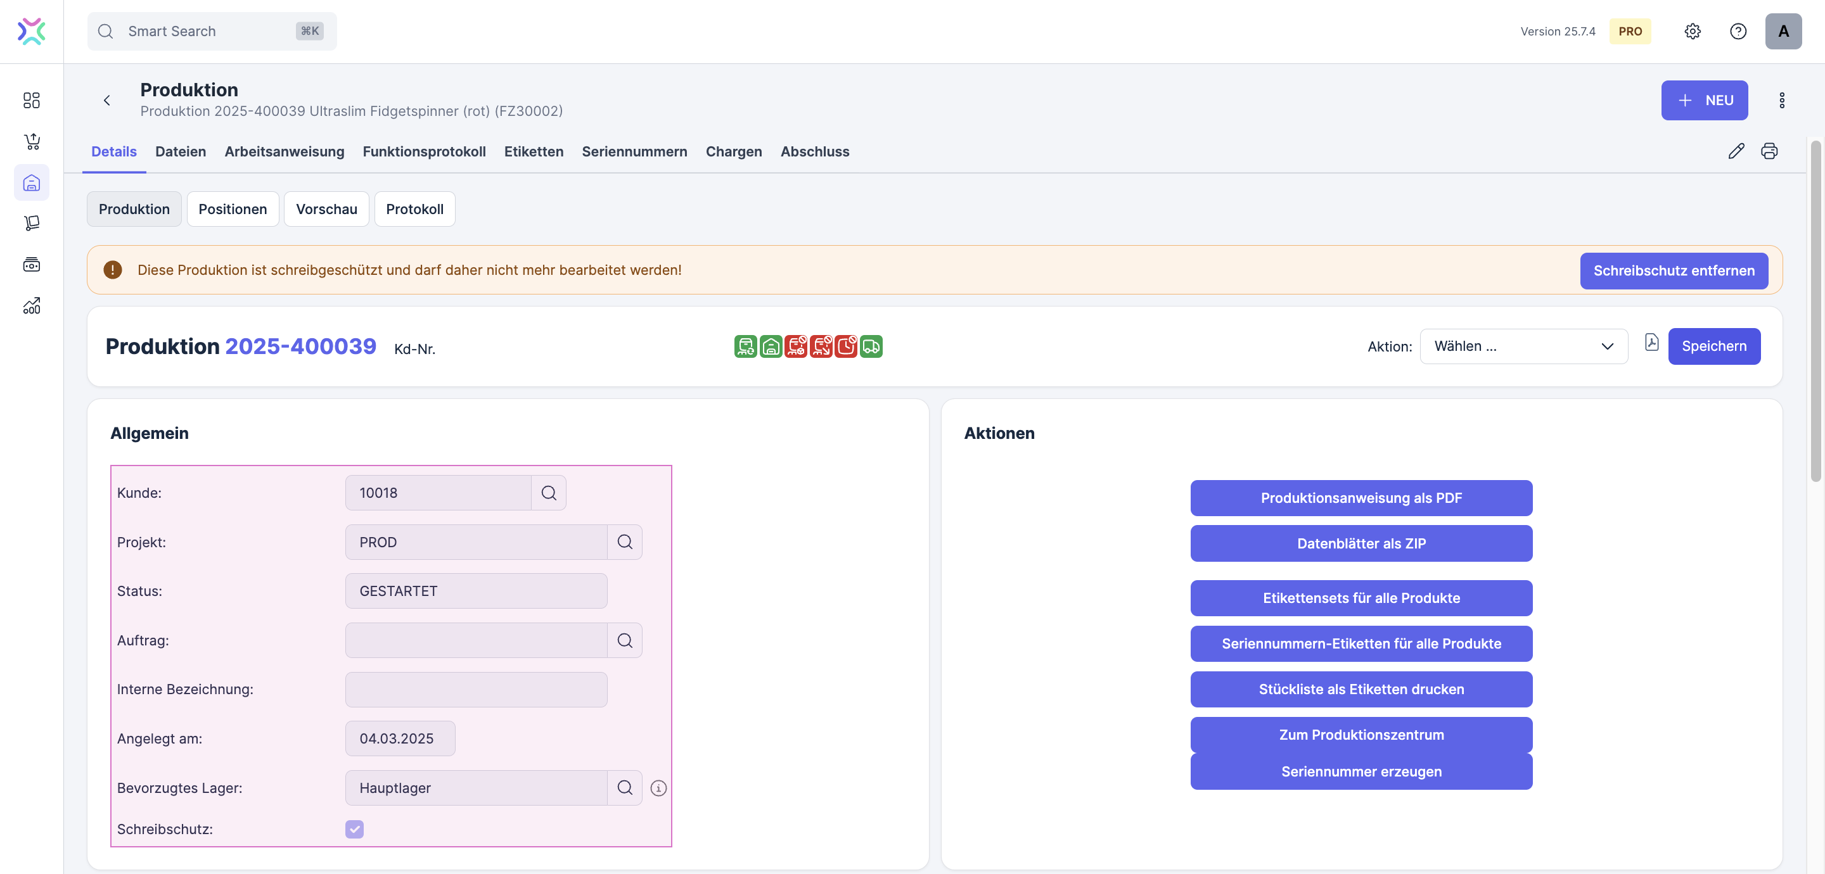The height and width of the screenshot is (874, 1825).
Task: Click Schreibschutz entfernen button
Action: [x=1674, y=270]
